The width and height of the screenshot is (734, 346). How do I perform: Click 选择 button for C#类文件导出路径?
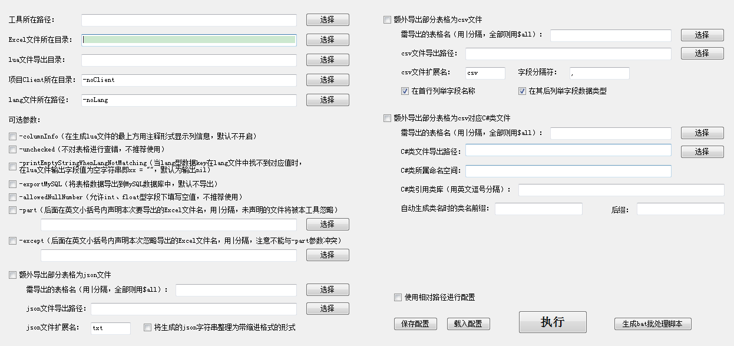coord(702,151)
